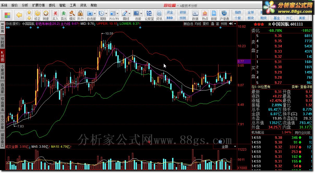The width and height of the screenshot is (315, 173).
Task: Expand the 自选股 dropdown arrow
Action: point(95,13)
